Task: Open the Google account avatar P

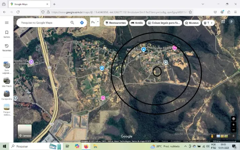Action: click(x=231, y=22)
